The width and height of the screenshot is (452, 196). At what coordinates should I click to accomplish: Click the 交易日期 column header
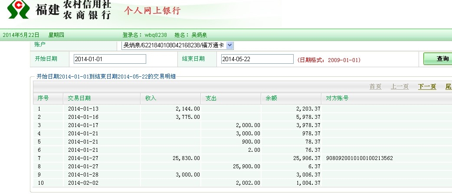pyautogui.click(x=79, y=98)
